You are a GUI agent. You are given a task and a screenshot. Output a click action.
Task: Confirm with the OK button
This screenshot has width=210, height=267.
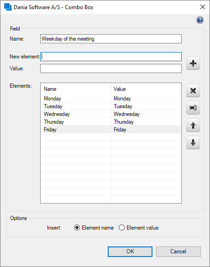pyautogui.click(x=130, y=251)
